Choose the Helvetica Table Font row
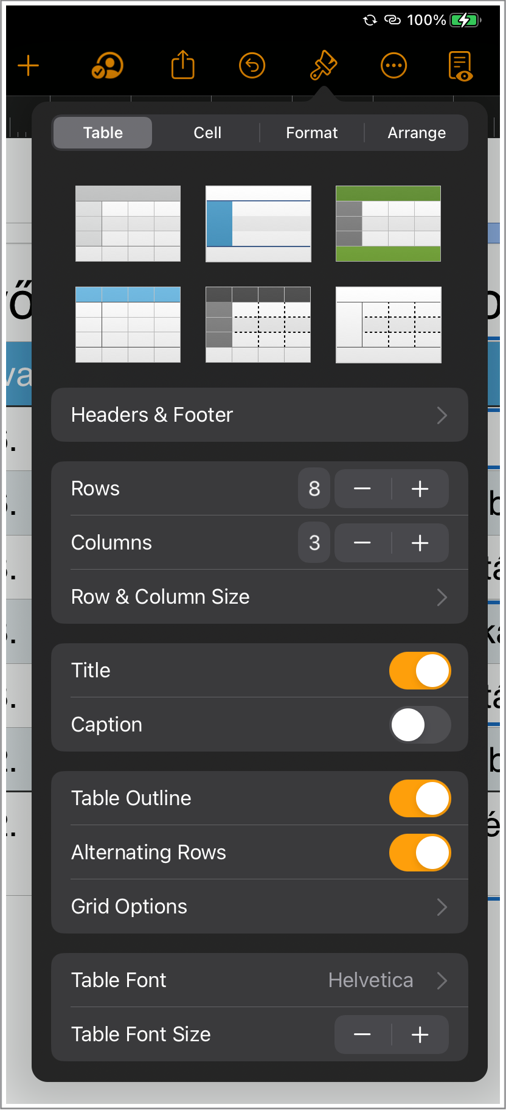Image resolution: width=506 pixels, height=1110 pixels. coord(260,980)
